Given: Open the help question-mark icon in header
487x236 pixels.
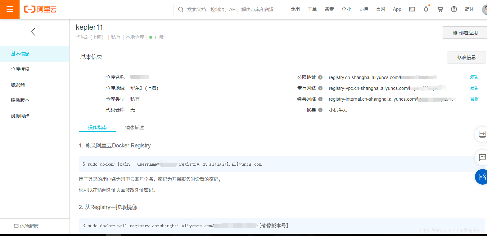Looking at the screenshot, I should click(454, 9).
